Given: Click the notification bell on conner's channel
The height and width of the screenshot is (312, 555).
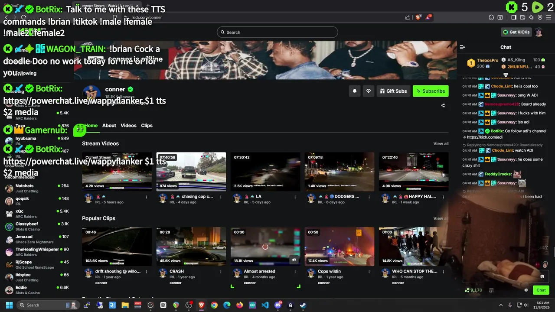Looking at the screenshot, I should 354,91.
